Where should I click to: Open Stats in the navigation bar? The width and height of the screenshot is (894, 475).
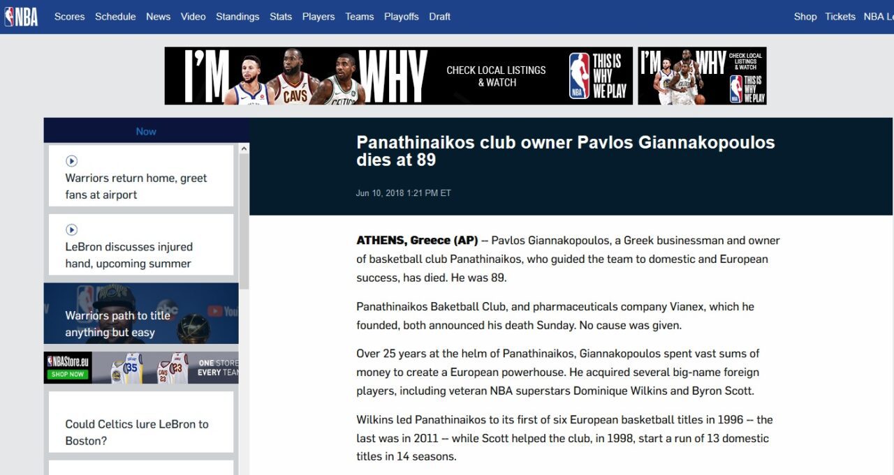click(281, 17)
